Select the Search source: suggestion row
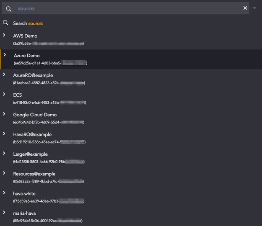 131,23
